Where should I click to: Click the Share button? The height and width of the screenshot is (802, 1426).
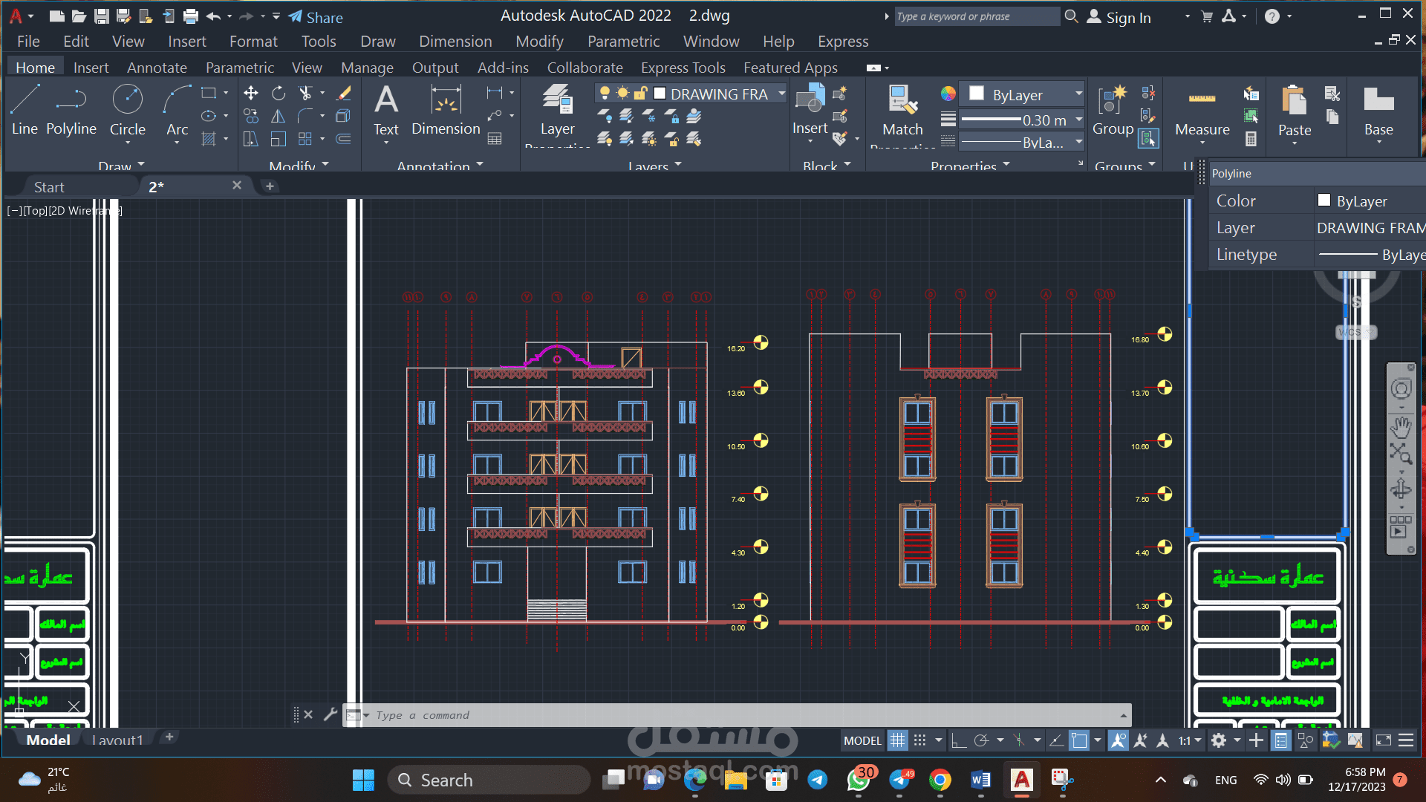pos(316,17)
